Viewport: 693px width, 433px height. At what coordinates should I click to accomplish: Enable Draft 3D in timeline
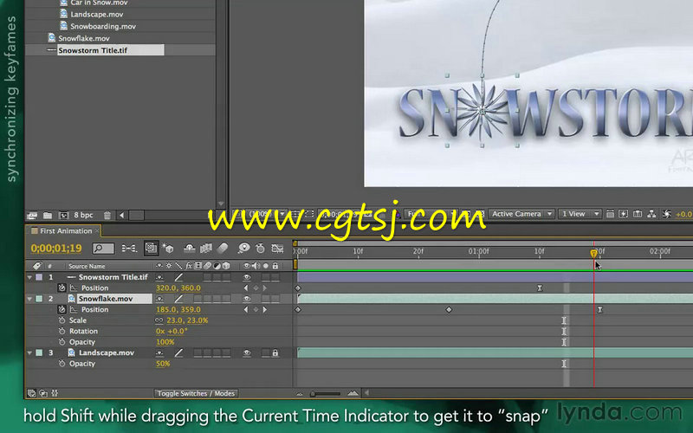coord(168,249)
